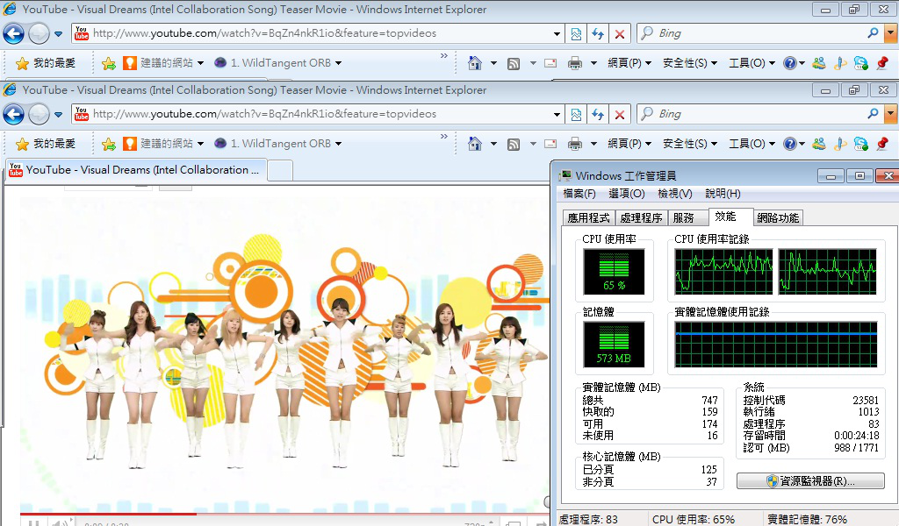The height and width of the screenshot is (526, 899).
Task: Refresh the page in the front IE window
Action: pos(597,115)
